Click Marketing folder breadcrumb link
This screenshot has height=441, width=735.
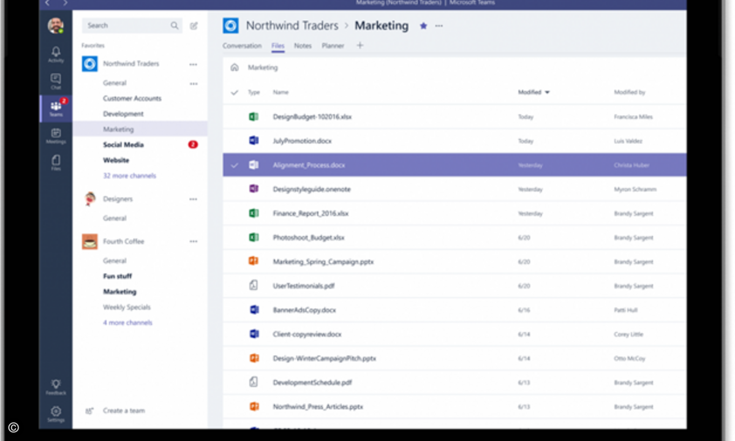(262, 68)
